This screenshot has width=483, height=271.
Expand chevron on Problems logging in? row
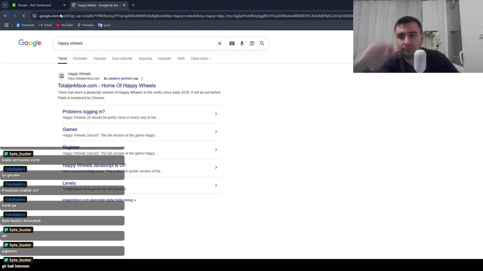coord(216,114)
